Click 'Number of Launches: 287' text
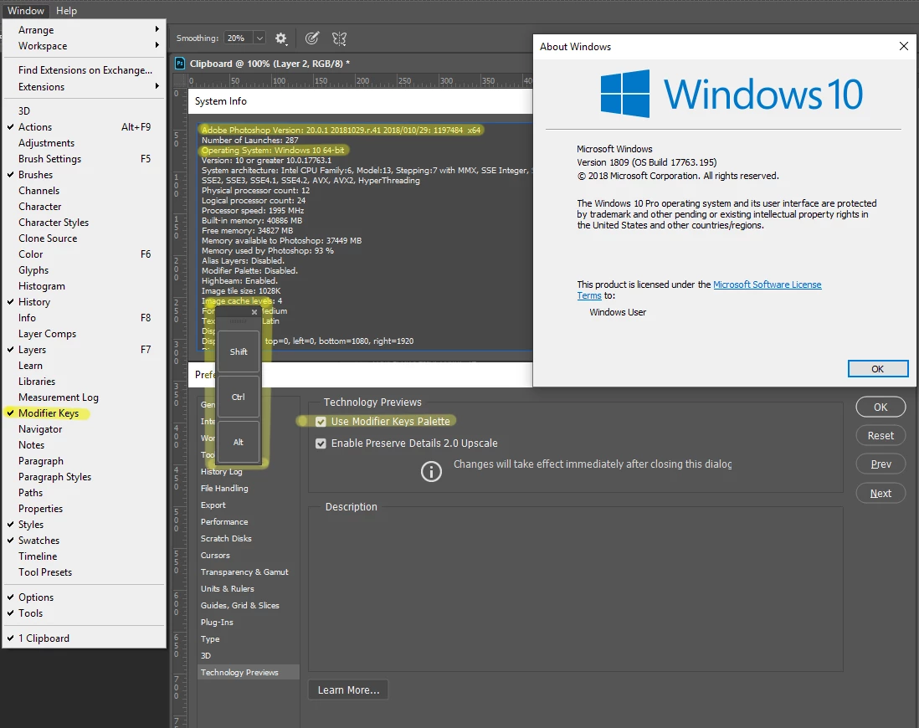The image size is (919, 728). pos(249,140)
